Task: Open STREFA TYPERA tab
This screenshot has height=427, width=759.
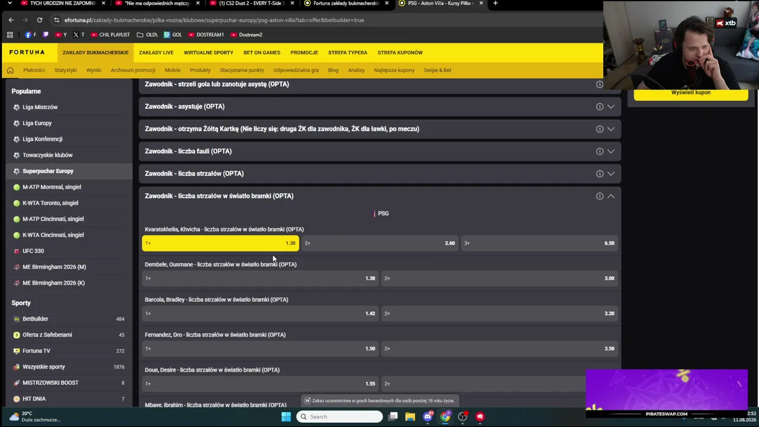Action: (x=347, y=53)
